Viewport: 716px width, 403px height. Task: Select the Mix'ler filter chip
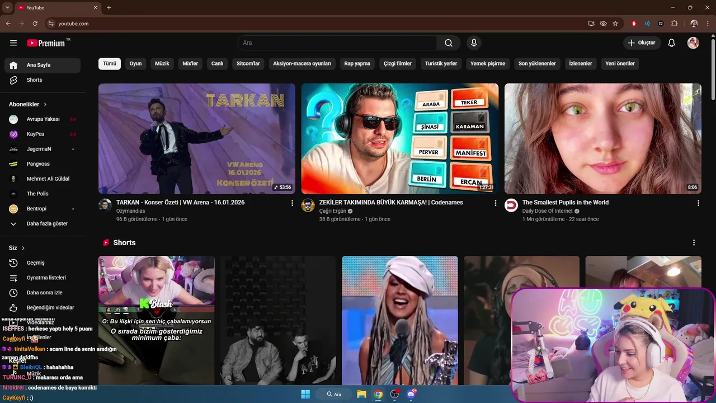point(190,64)
